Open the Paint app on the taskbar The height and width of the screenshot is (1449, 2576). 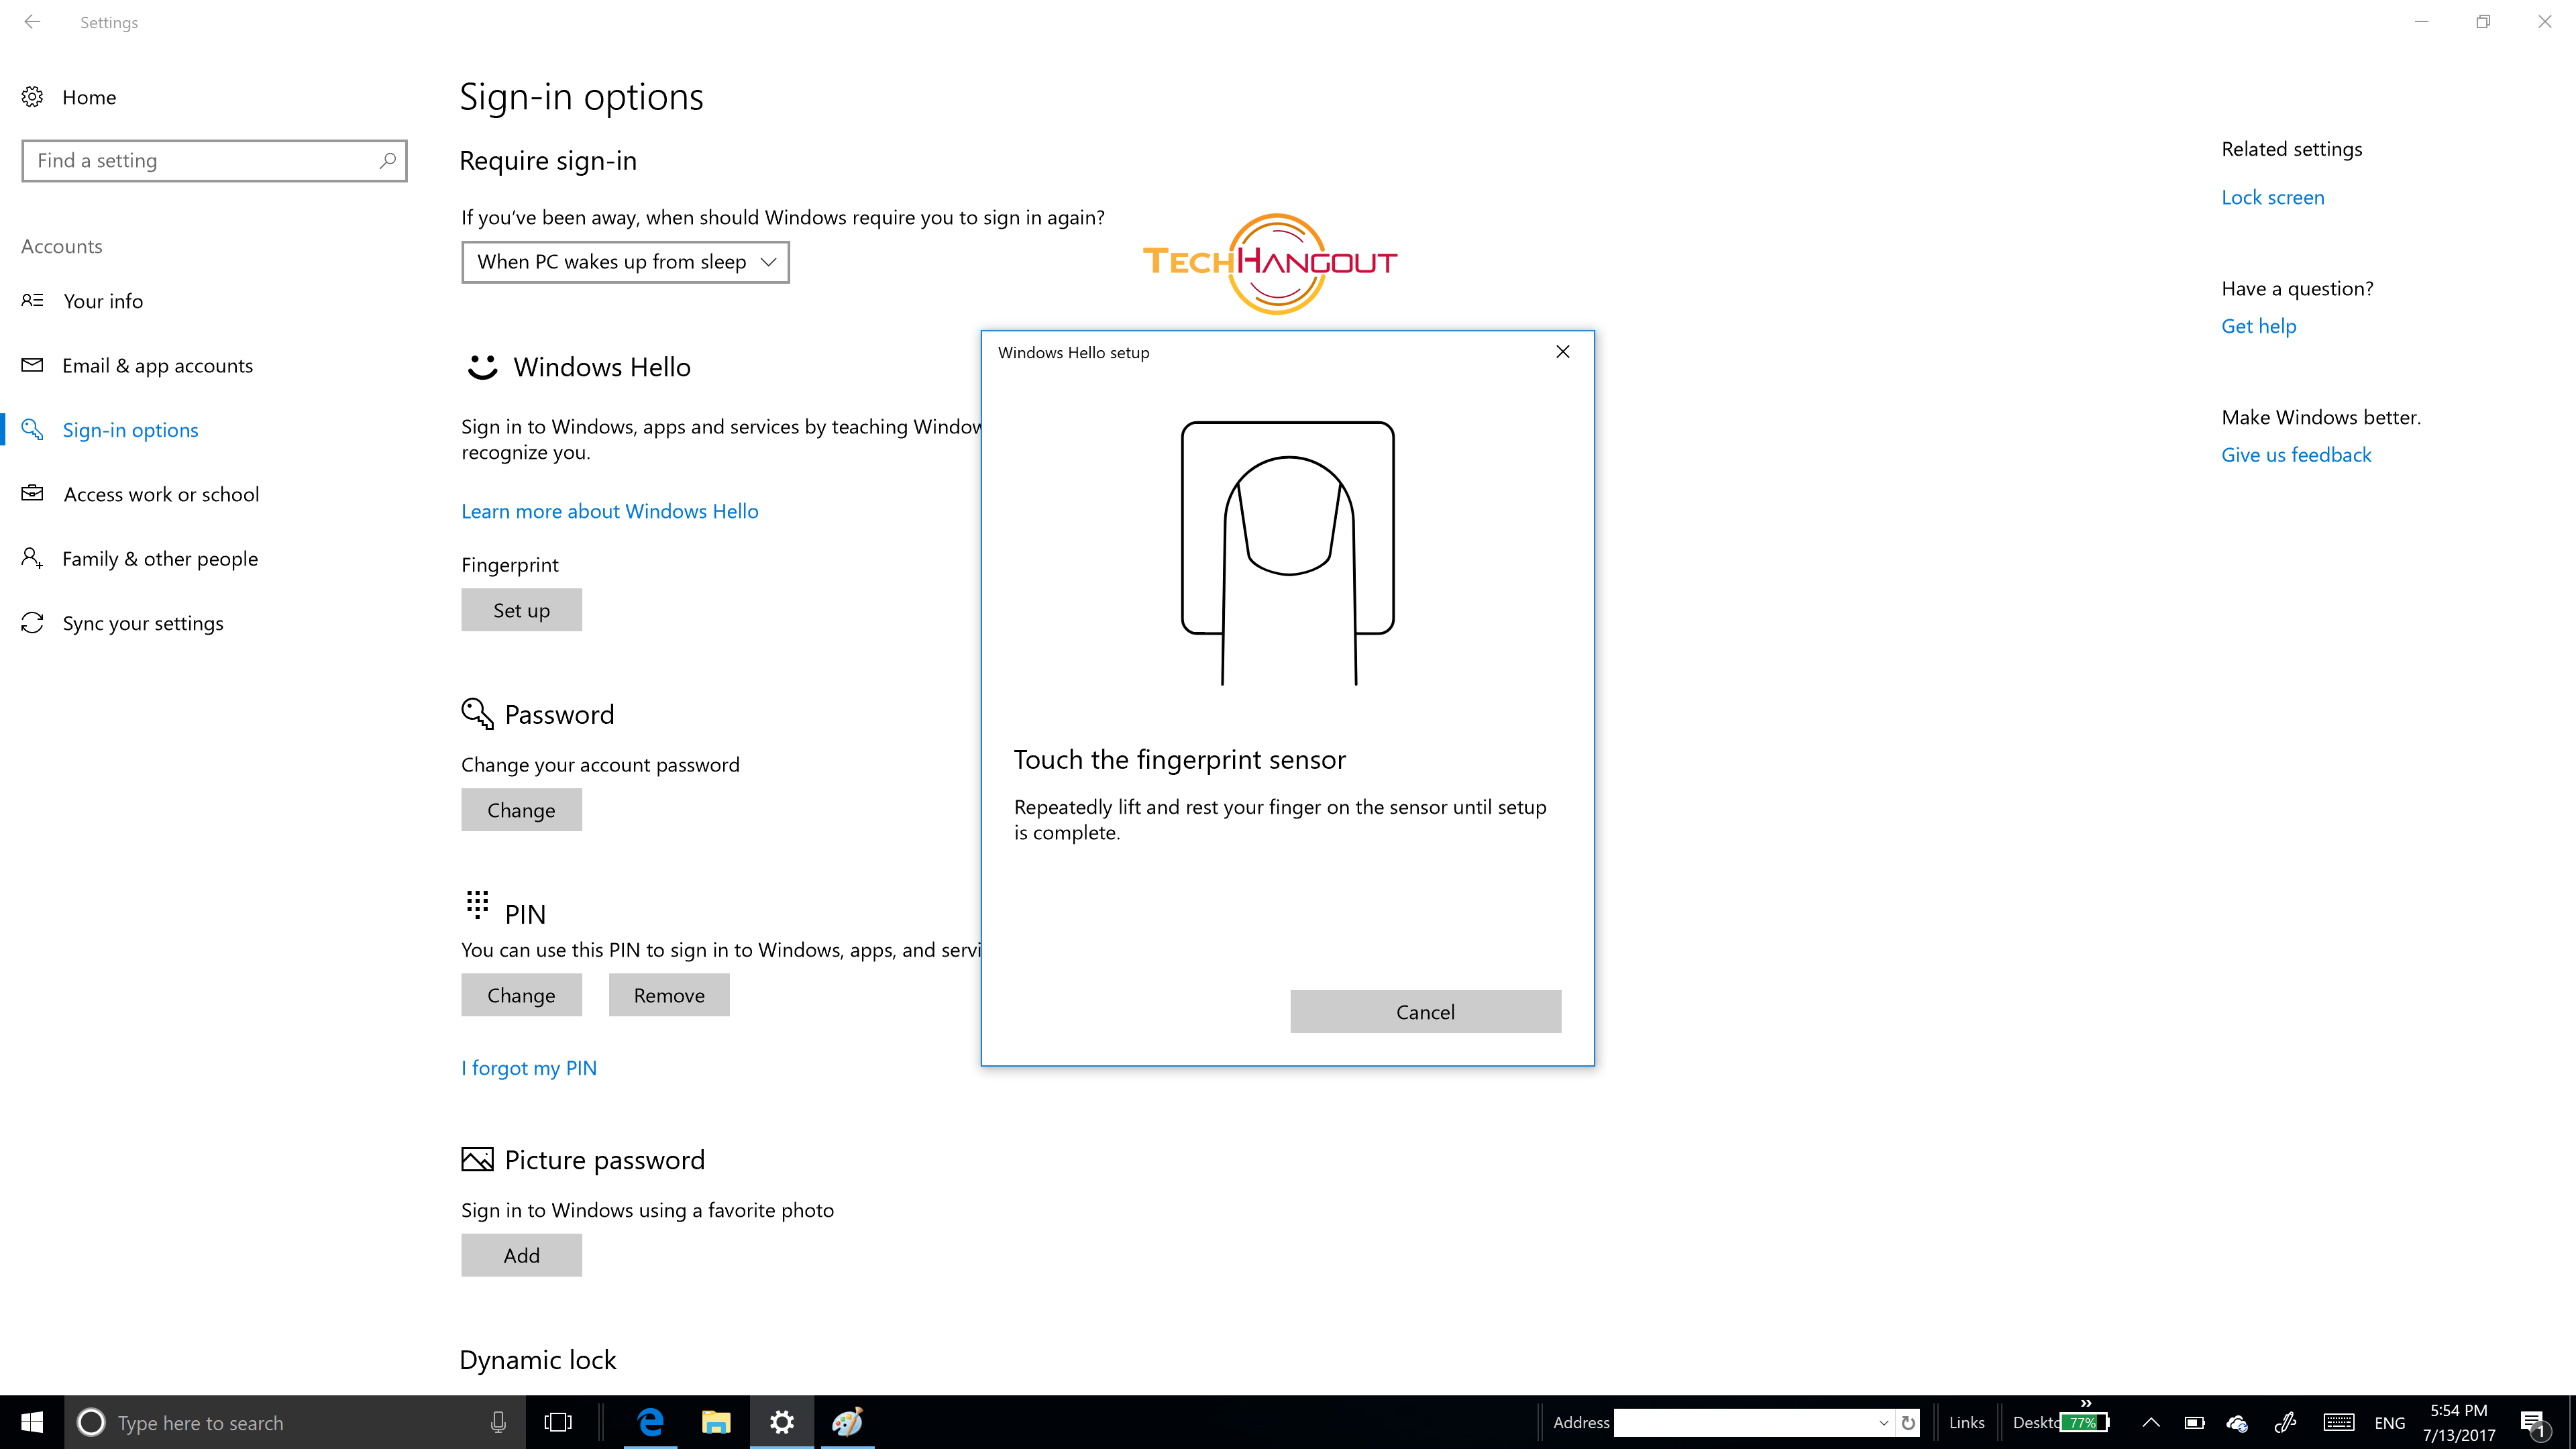(x=847, y=1422)
